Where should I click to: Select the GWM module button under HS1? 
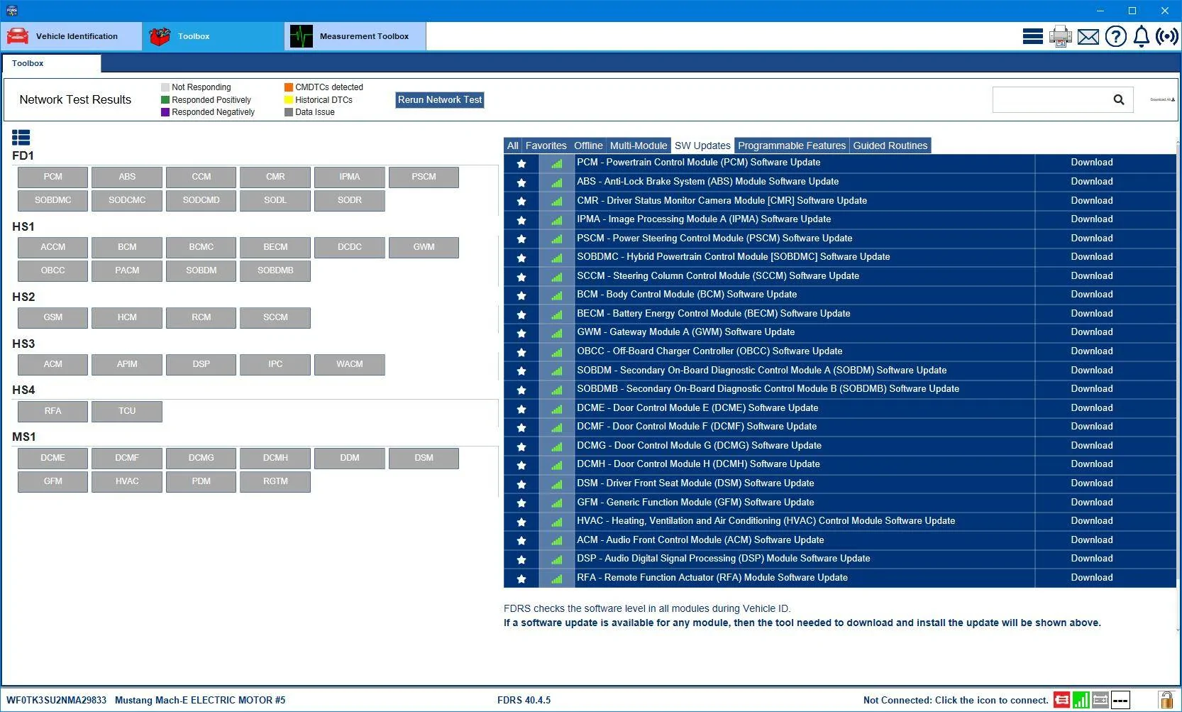tap(424, 247)
